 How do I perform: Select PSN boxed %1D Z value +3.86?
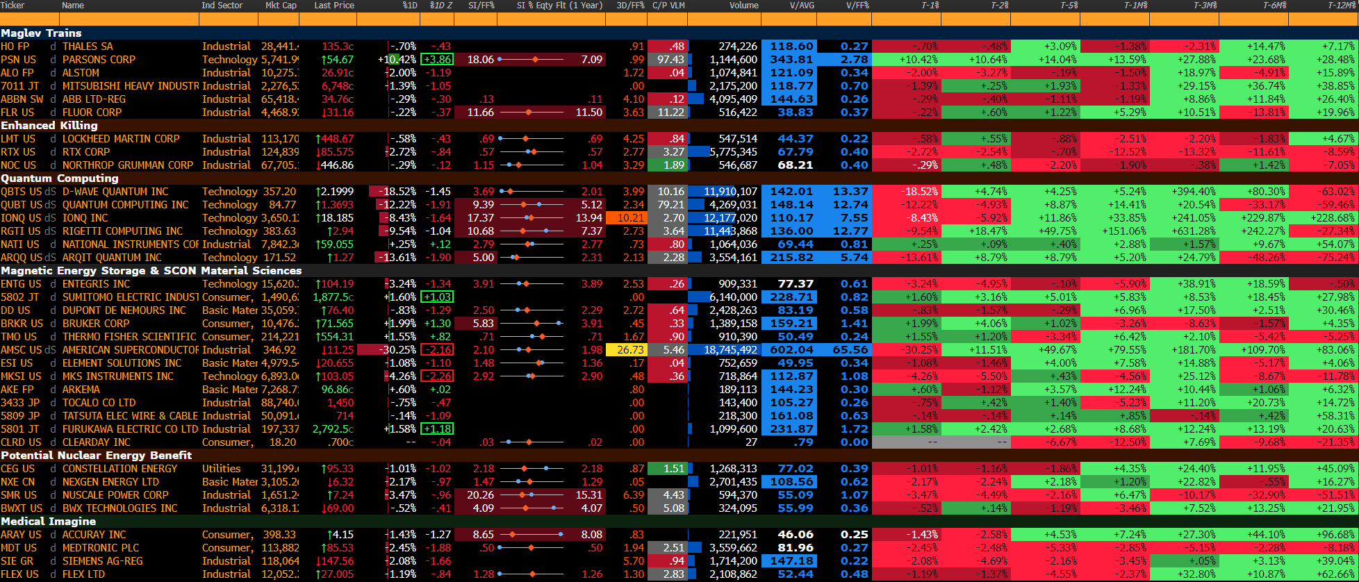[437, 60]
